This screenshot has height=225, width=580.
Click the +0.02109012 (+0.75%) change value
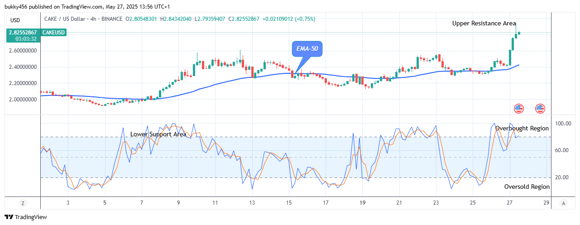click(290, 19)
